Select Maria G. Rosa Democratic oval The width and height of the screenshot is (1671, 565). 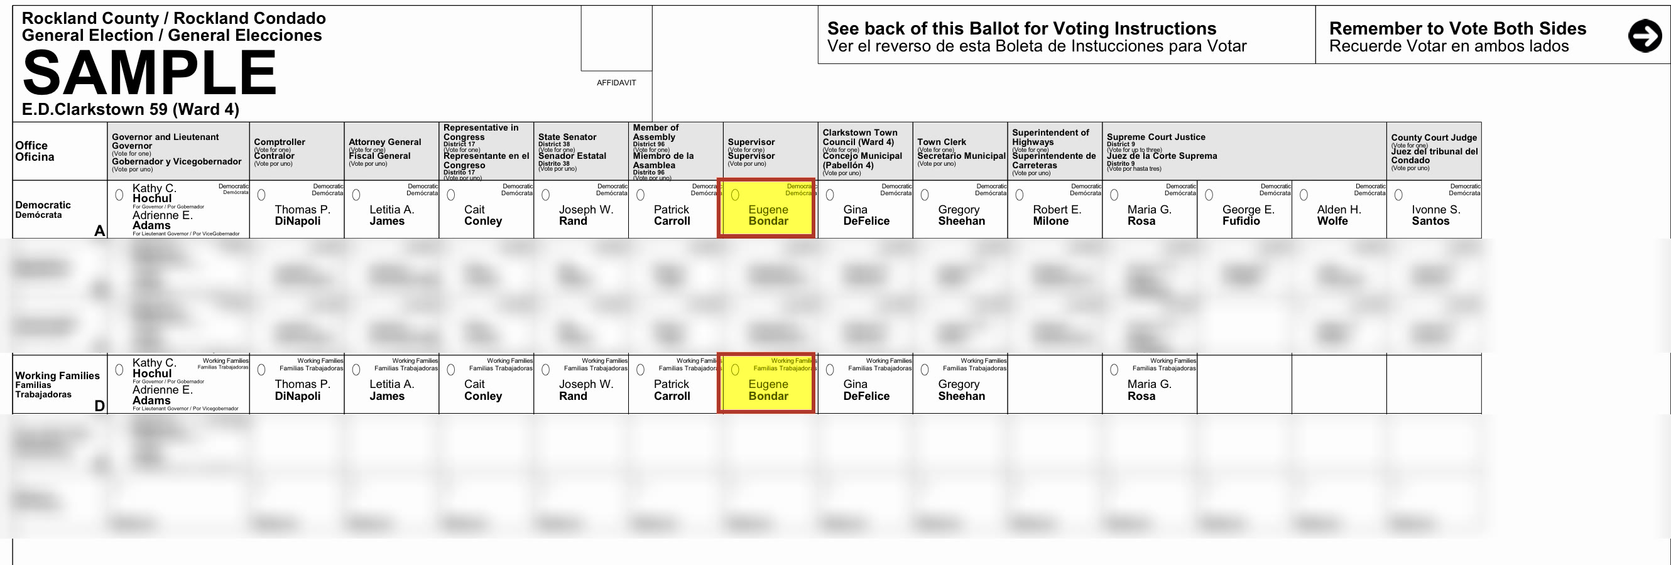[x=1114, y=195]
